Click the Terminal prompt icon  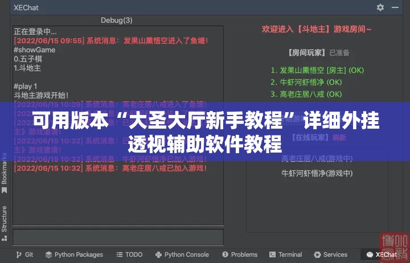pyautogui.click(x=272, y=254)
